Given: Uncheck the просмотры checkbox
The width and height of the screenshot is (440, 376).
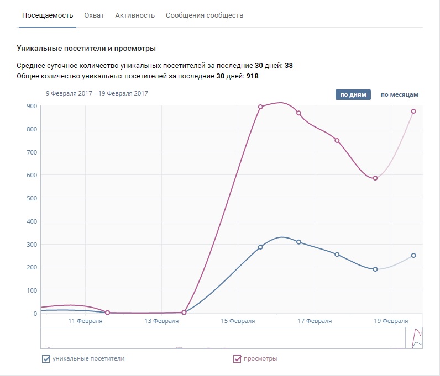Looking at the screenshot, I should 238,359.
